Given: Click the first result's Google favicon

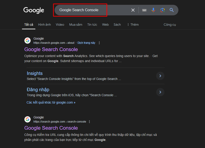Looking at the screenshot, I should point(27,41).
